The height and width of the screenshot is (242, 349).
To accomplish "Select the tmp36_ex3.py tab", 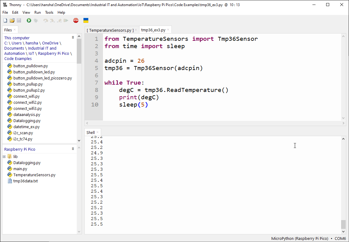I will tap(153, 30).
